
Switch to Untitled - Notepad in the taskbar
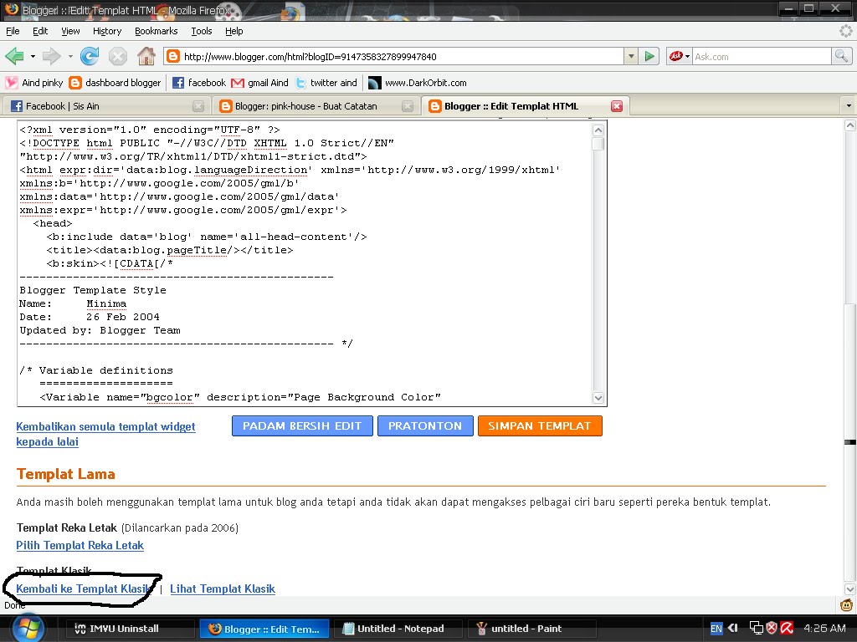click(x=397, y=629)
